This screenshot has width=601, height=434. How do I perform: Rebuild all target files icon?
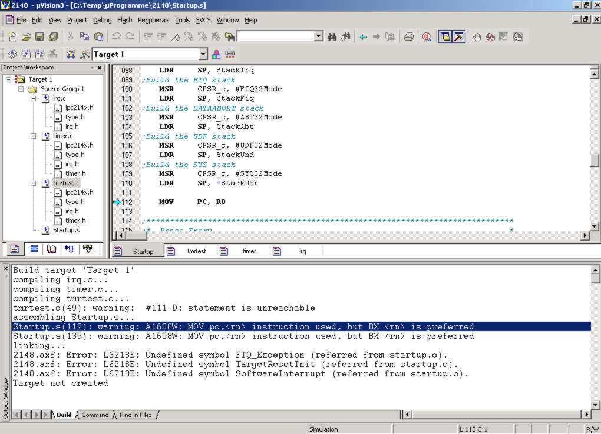coord(39,54)
